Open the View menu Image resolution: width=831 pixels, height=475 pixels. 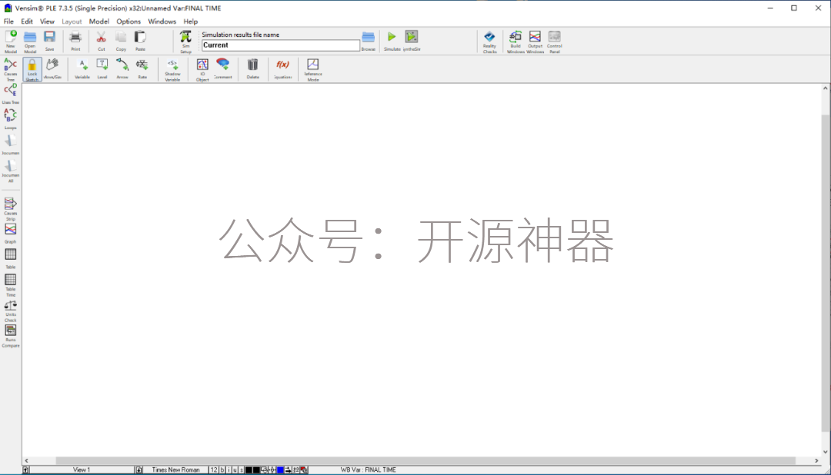47,22
